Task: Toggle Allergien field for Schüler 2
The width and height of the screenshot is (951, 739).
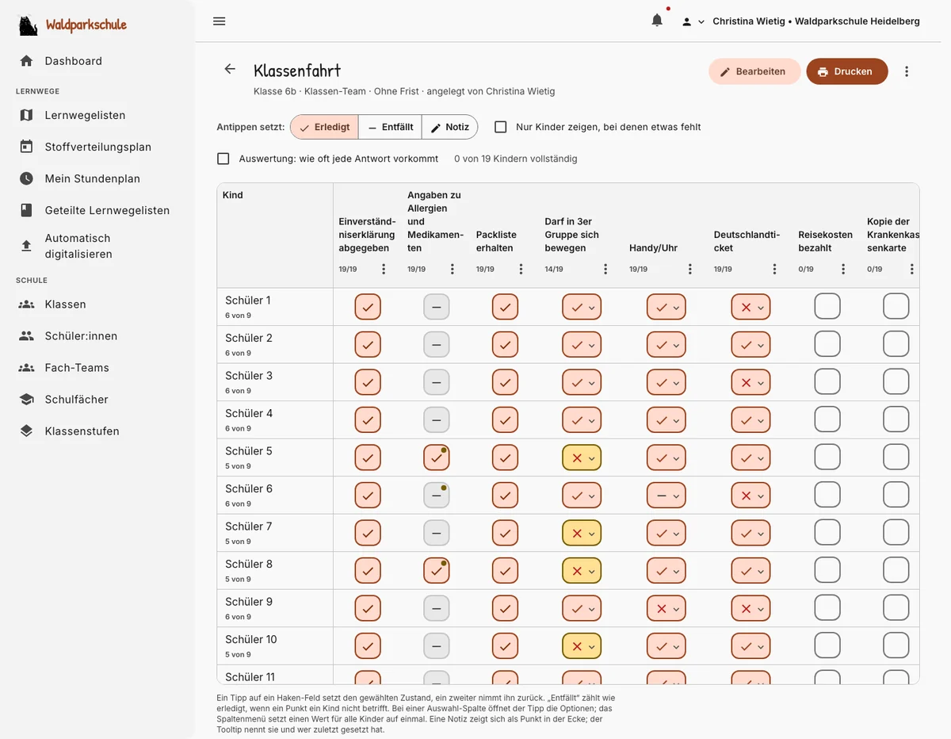Action: [436, 344]
